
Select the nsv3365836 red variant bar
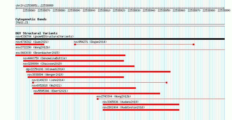(141, 104)
